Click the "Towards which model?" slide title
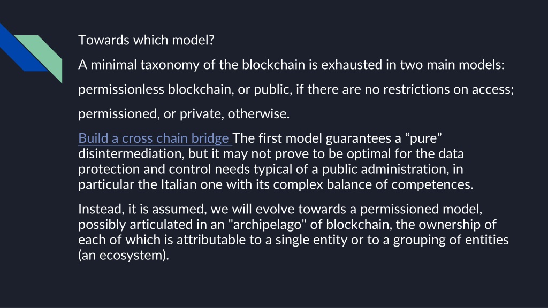 tap(146, 40)
